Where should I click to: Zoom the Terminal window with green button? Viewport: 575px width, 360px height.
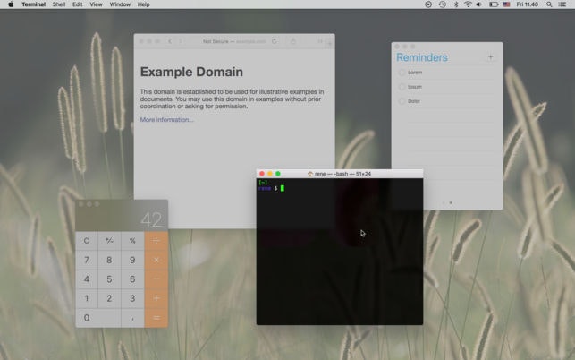[x=278, y=174]
